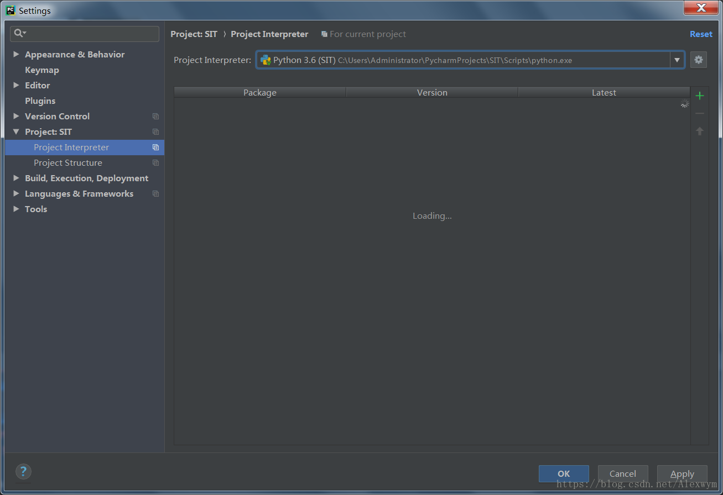Expand Languages & Frameworks section
723x495 pixels.
click(16, 193)
